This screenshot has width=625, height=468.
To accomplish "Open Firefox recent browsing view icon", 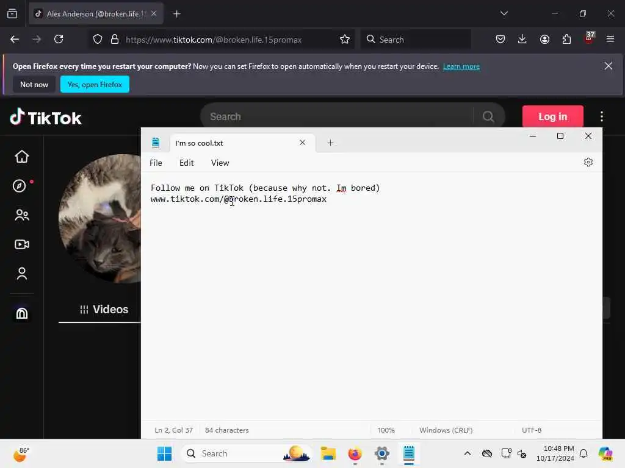I will click(x=12, y=14).
